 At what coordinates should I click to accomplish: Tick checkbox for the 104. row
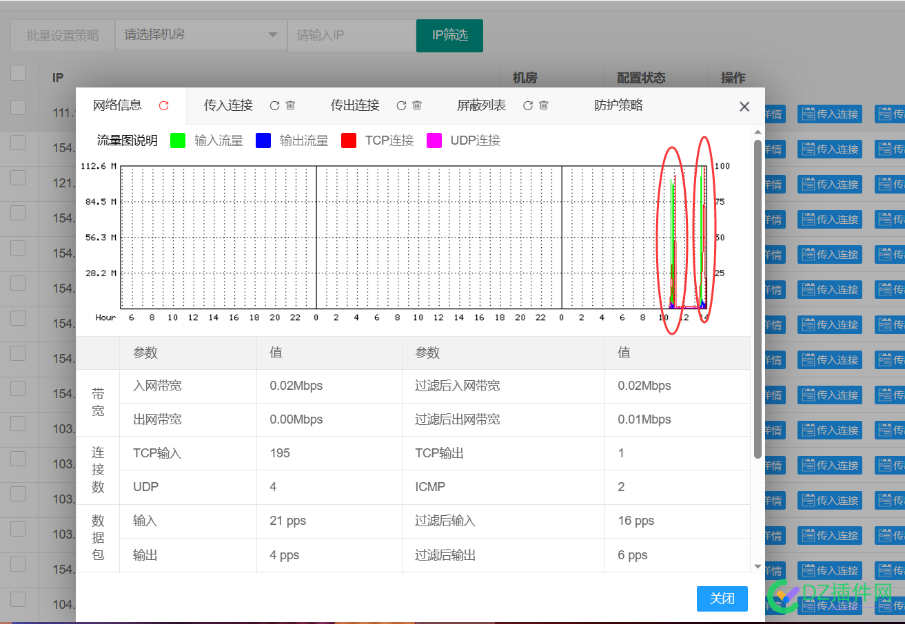click(x=18, y=599)
